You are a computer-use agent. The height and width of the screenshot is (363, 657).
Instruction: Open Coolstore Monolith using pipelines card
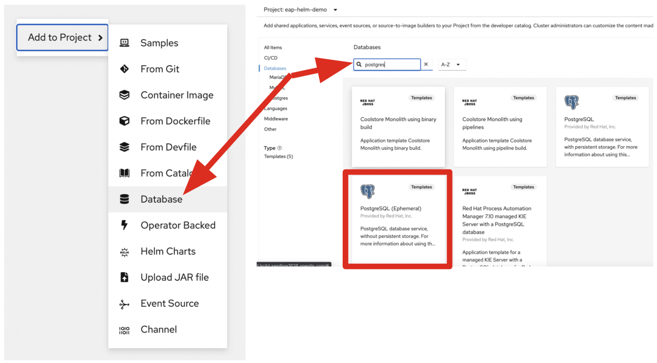[500, 126]
